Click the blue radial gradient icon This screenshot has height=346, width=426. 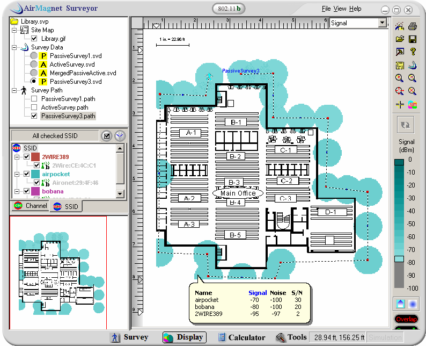(x=413, y=304)
